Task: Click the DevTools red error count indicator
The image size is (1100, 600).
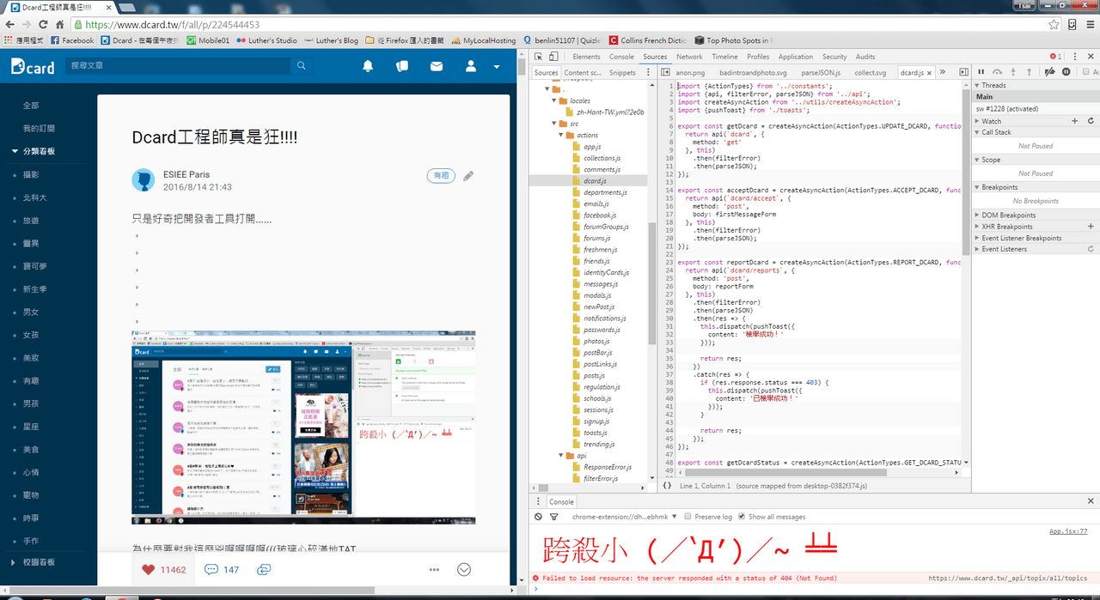Action: click(1054, 57)
